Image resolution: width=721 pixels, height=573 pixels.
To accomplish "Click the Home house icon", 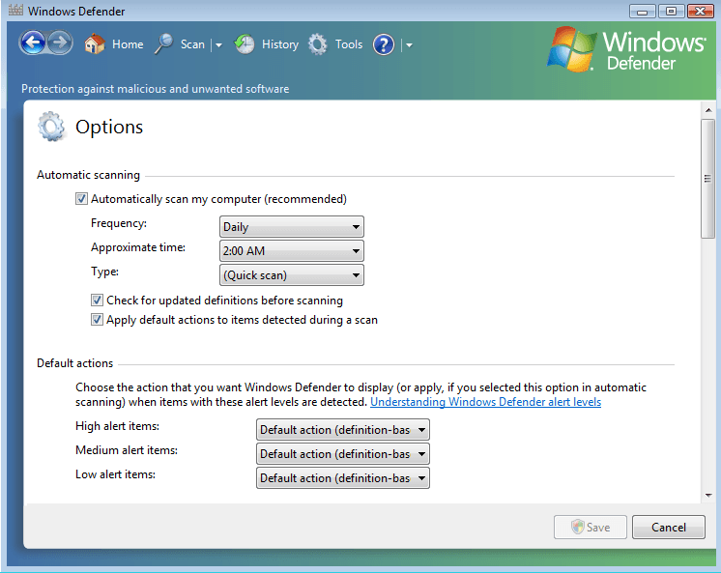I will [x=94, y=44].
